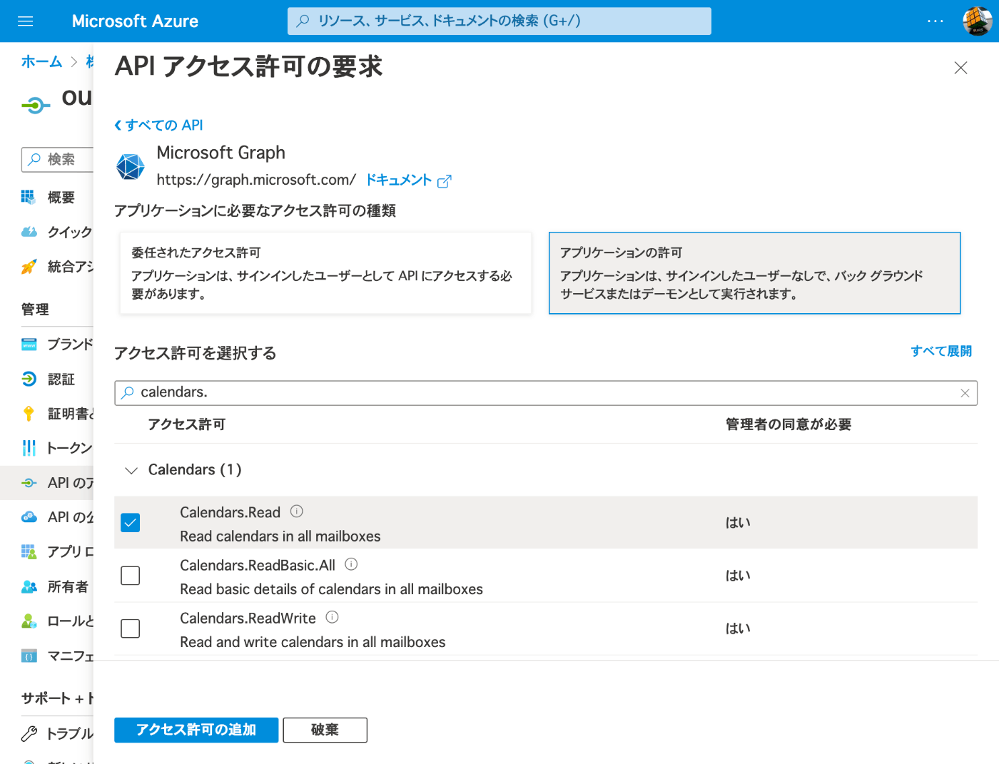Image resolution: width=999 pixels, height=764 pixels.
Task: Click the アクセス許可の追加 button
Action: point(196,730)
